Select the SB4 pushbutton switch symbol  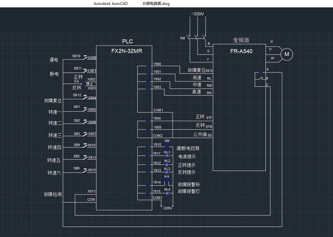85,145
